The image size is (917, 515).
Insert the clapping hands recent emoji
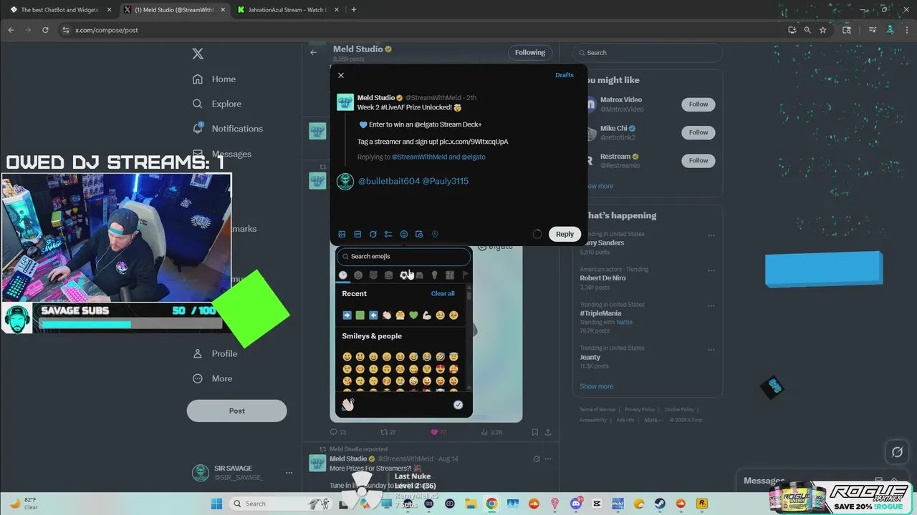387,315
